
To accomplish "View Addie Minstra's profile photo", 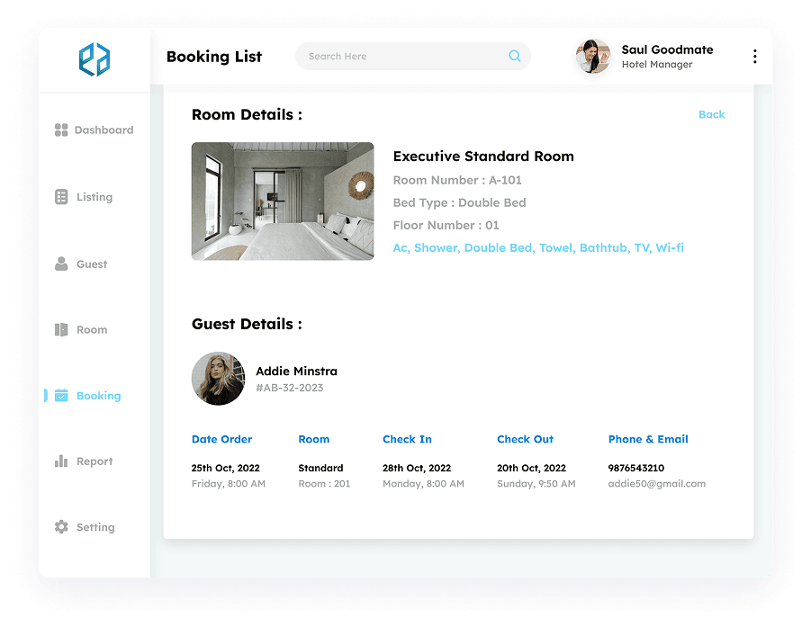I will pyautogui.click(x=218, y=379).
